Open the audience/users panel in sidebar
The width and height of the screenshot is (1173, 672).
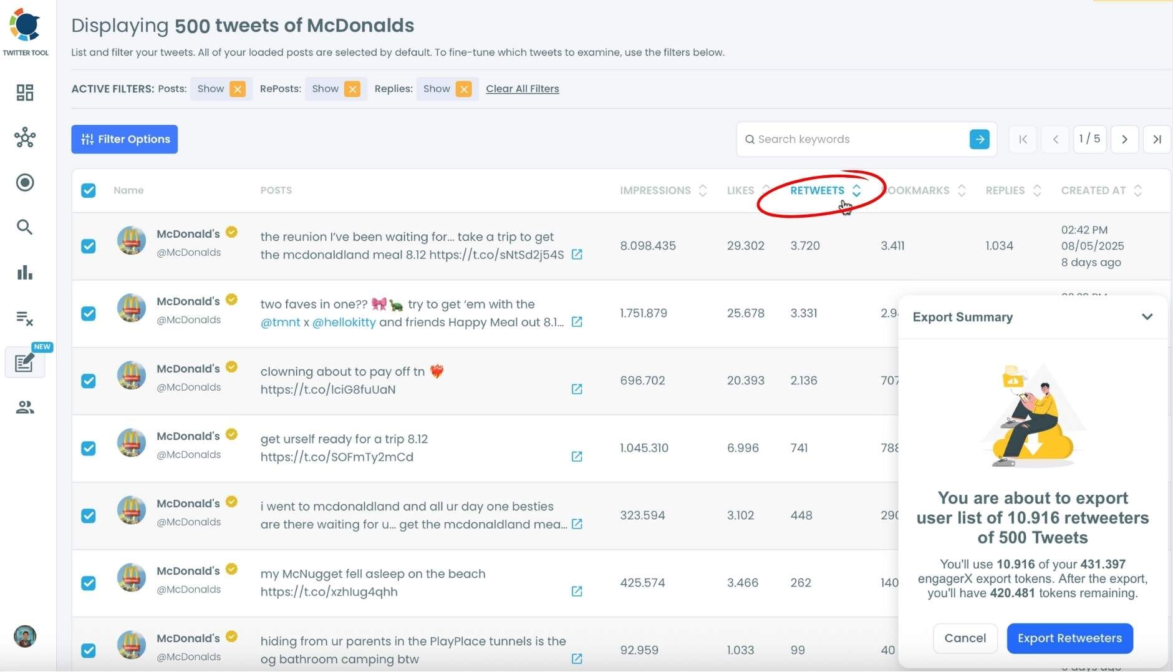click(25, 407)
